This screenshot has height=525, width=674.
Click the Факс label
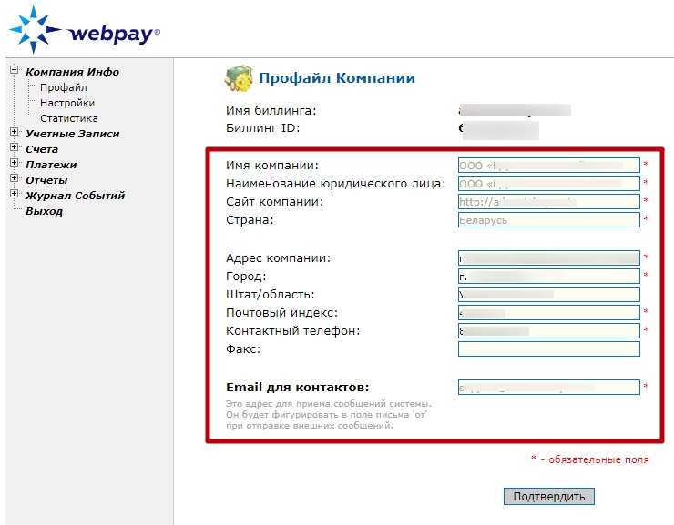point(243,349)
